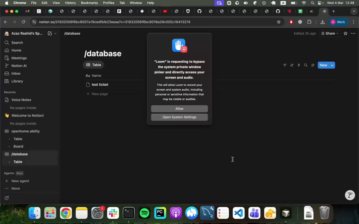Expand Chrome tab search chevron
Image resolution: width=359 pixels, height=224 pixels.
click(x=354, y=11)
